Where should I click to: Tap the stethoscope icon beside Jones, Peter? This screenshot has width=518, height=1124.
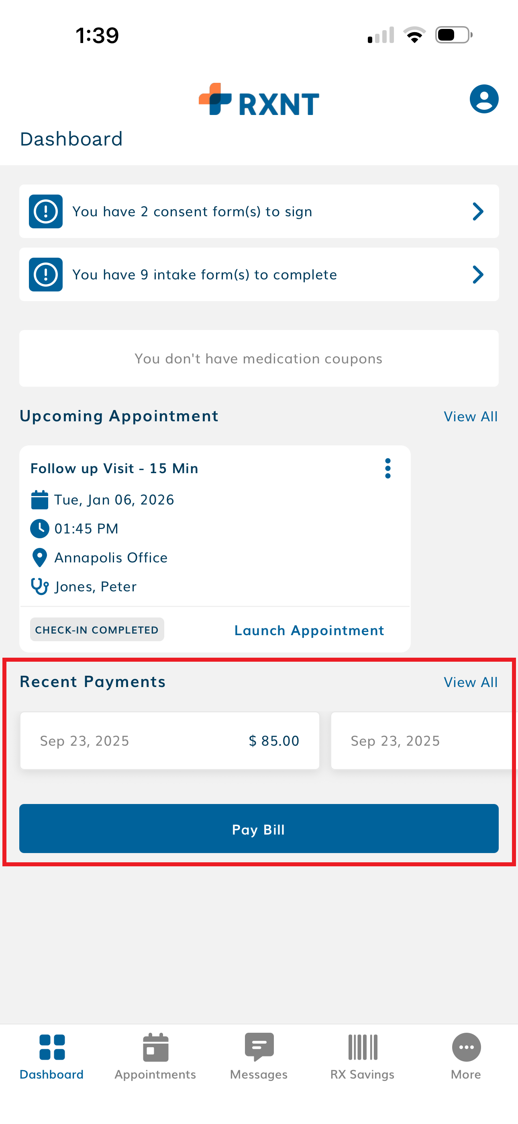pos(40,587)
